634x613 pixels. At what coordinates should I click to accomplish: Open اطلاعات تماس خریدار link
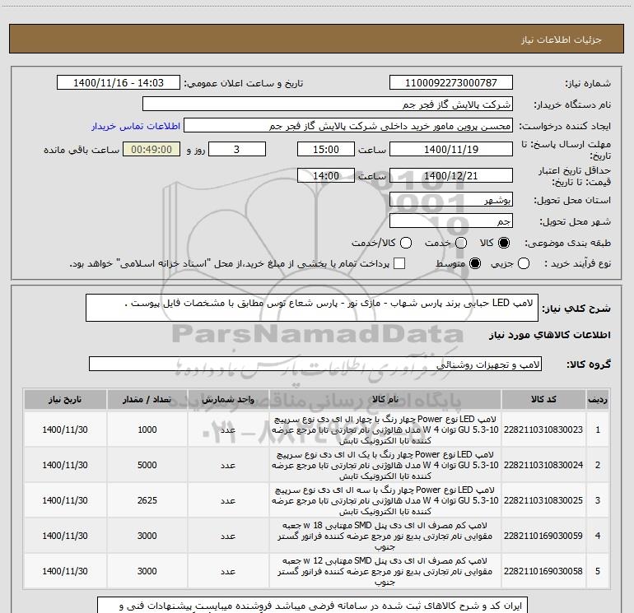(x=136, y=126)
